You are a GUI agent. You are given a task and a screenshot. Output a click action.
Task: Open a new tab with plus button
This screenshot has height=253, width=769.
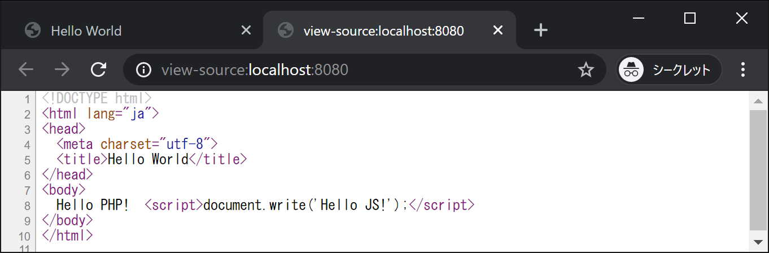click(x=541, y=30)
